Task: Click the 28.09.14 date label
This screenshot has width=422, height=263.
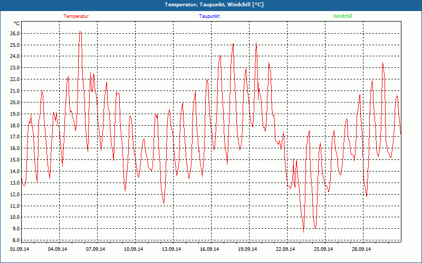Action: [361, 249]
